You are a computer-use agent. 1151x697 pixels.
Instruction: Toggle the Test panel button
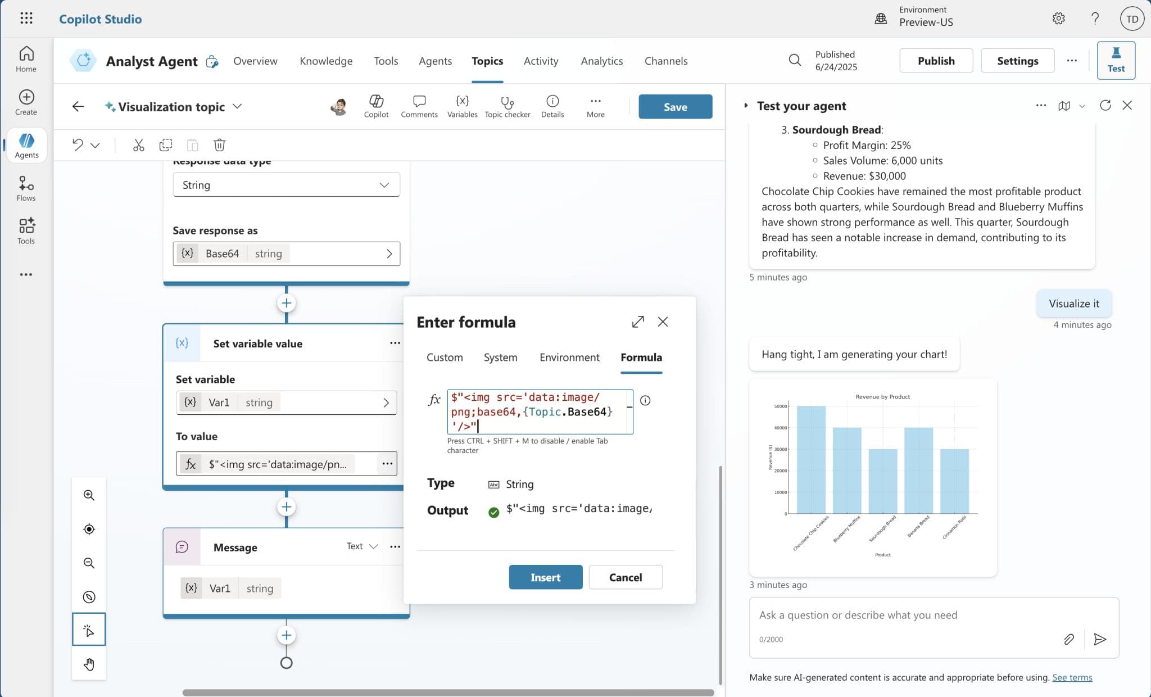tap(1116, 60)
